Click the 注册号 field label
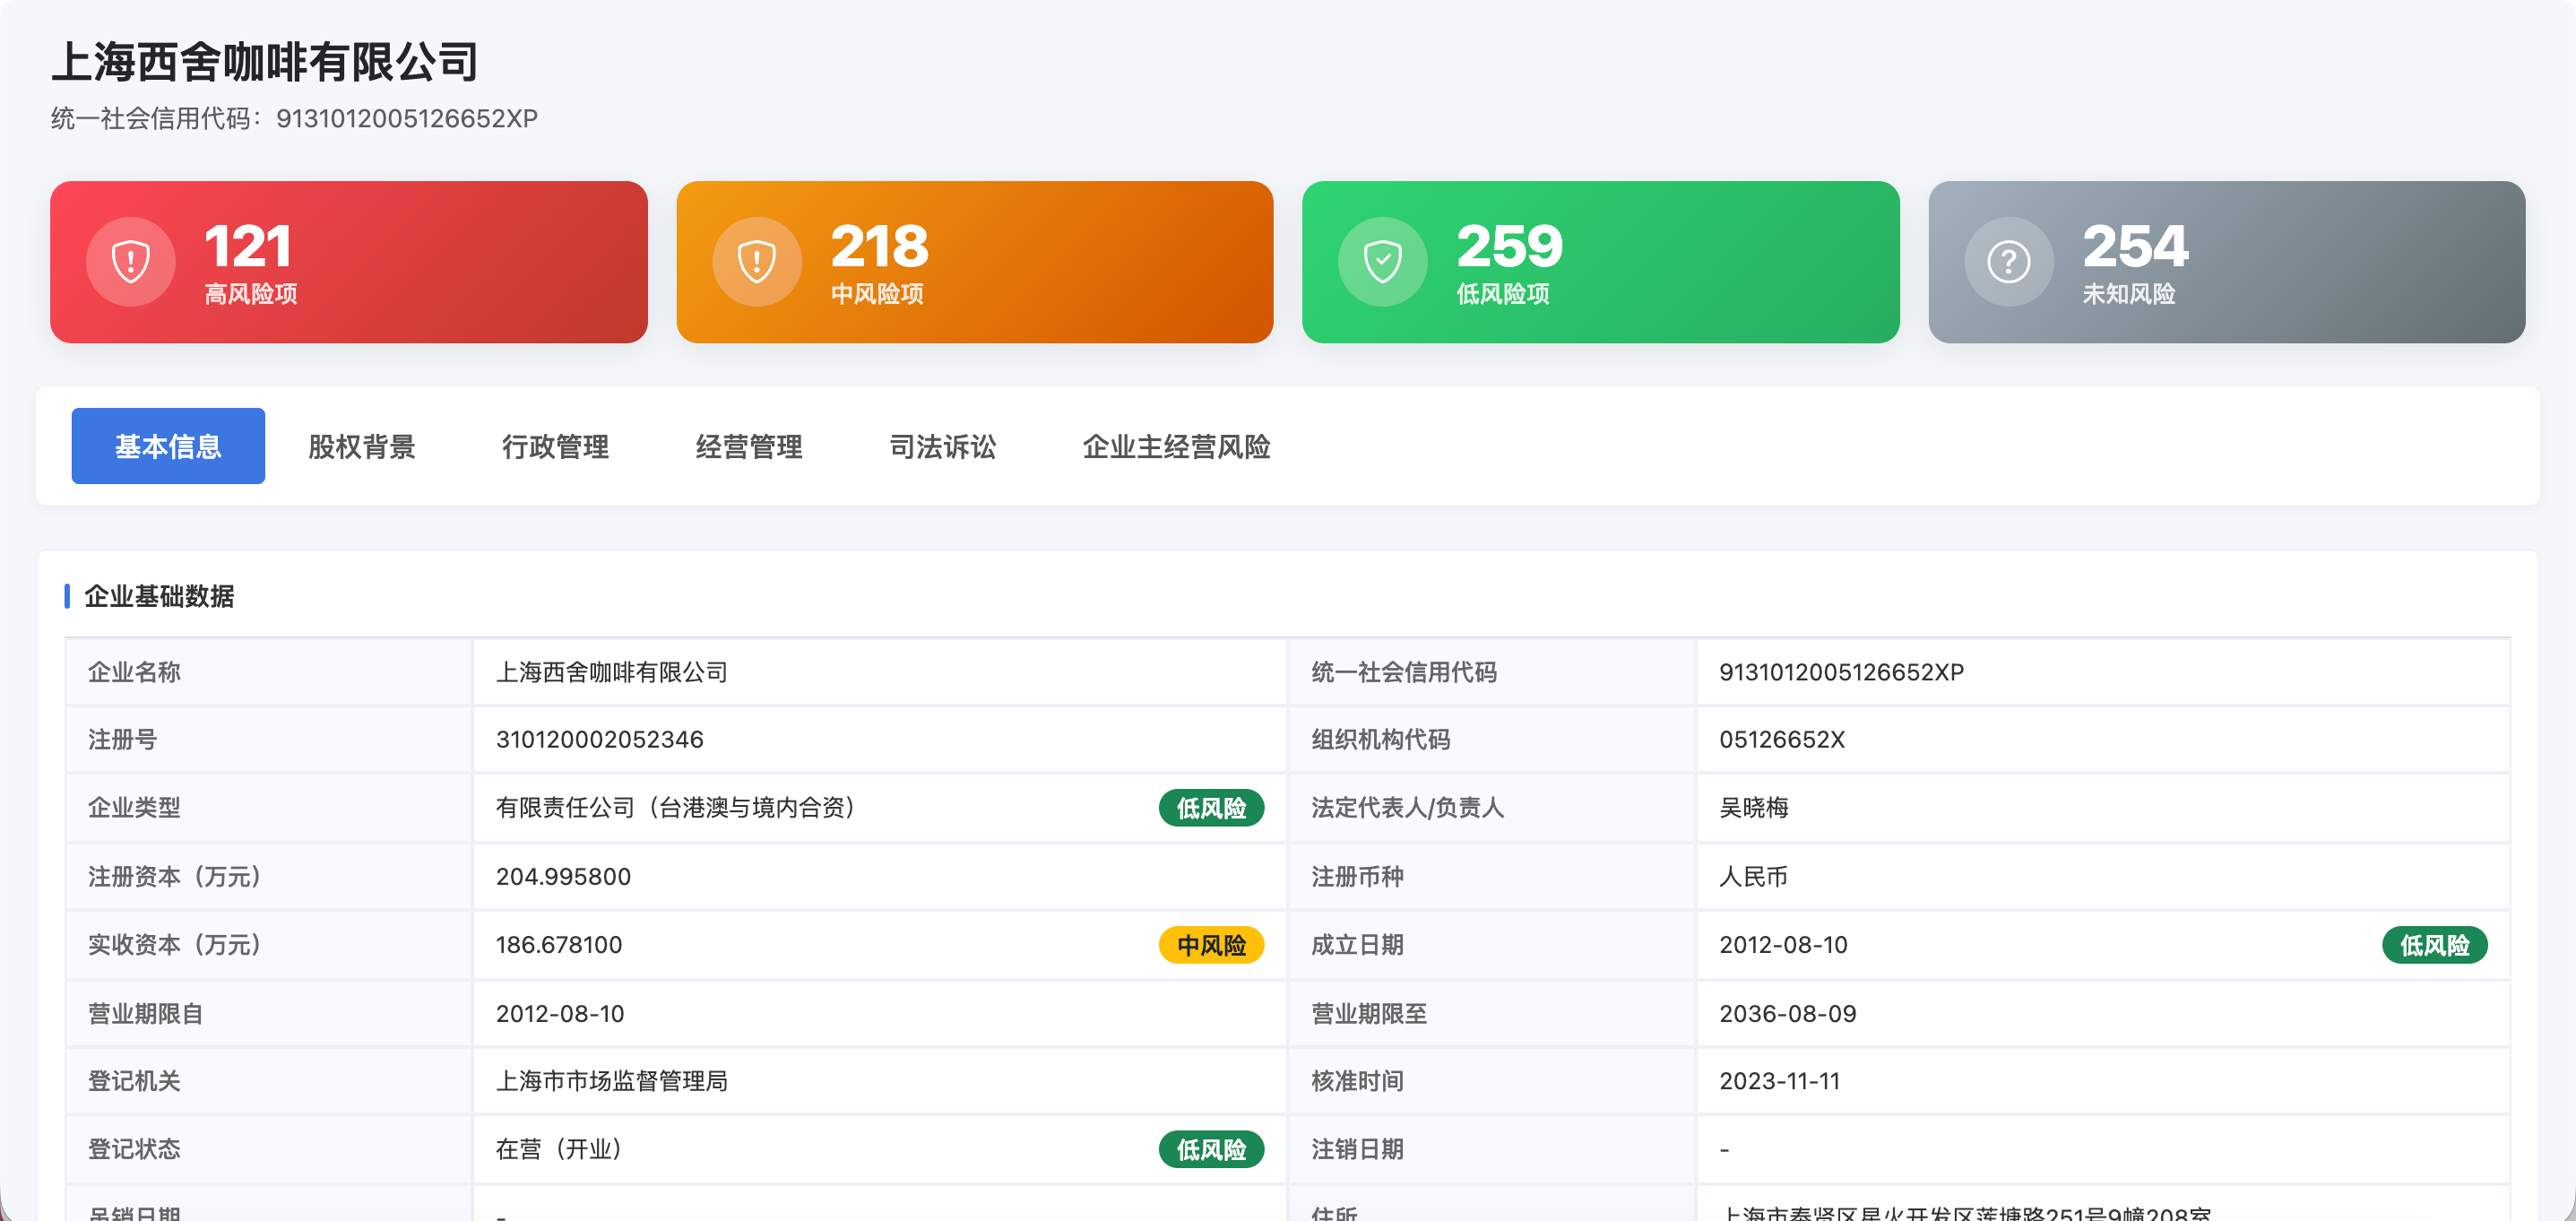The height and width of the screenshot is (1221, 2576). [x=122, y=740]
